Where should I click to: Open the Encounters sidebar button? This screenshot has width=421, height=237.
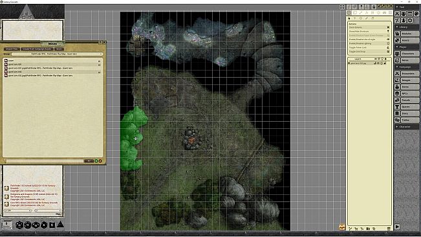pos(410,74)
